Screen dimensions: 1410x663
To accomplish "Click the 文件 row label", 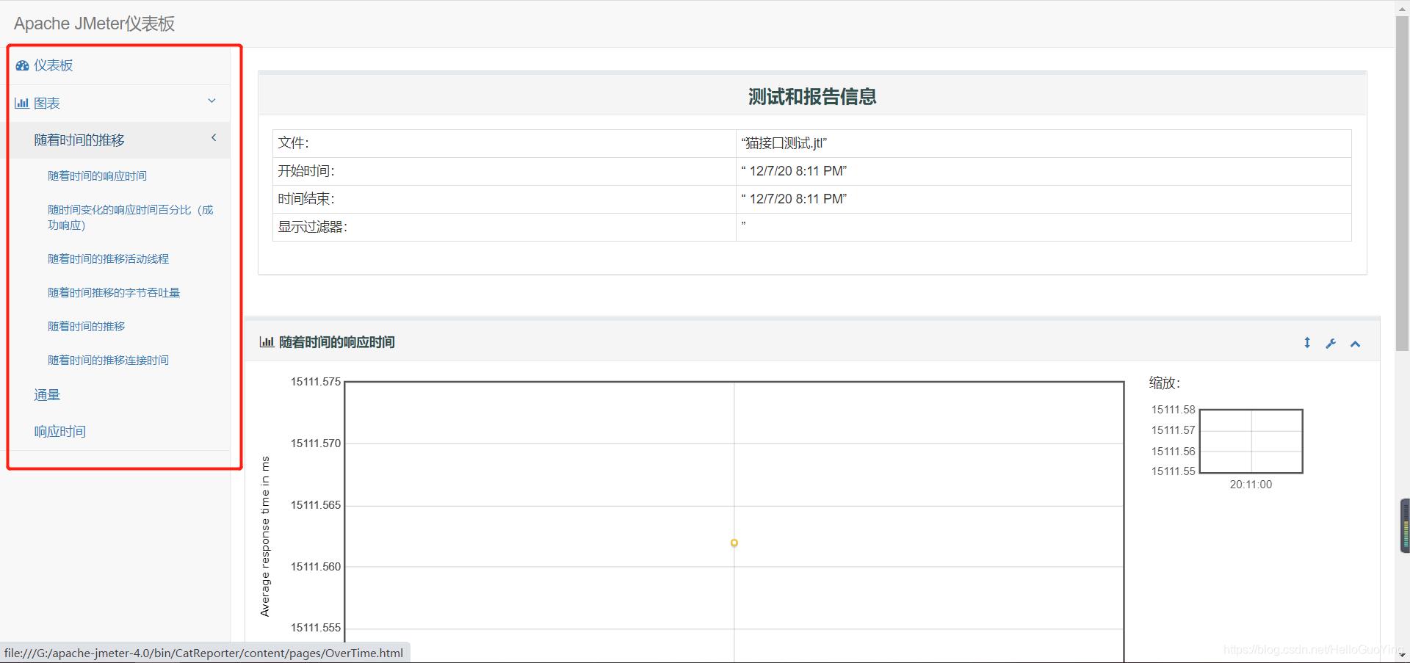I will point(293,143).
